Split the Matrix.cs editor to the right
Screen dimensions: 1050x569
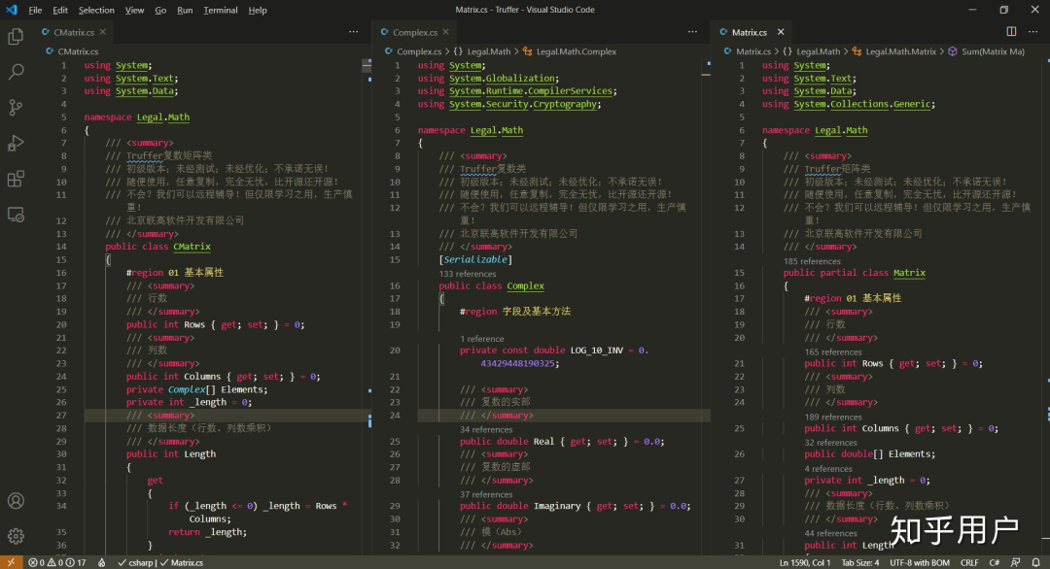pyautogui.click(x=1011, y=32)
